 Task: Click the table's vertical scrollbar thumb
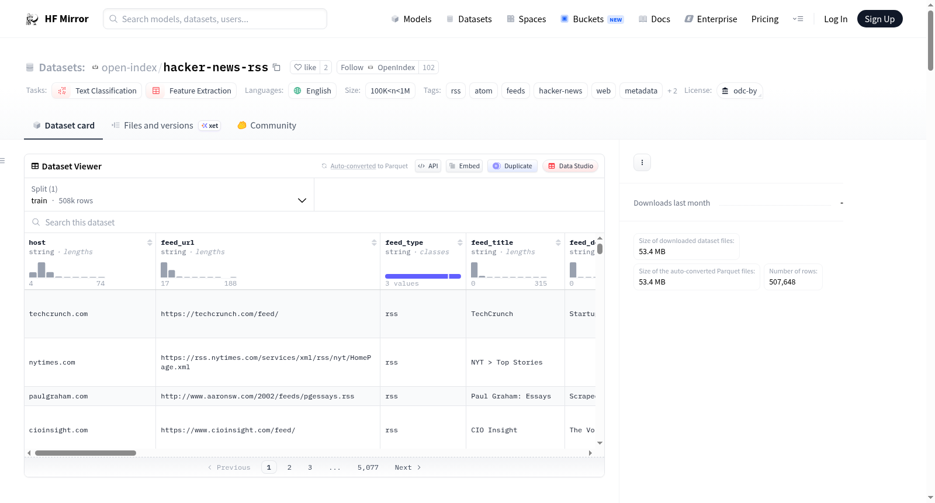tap(600, 249)
